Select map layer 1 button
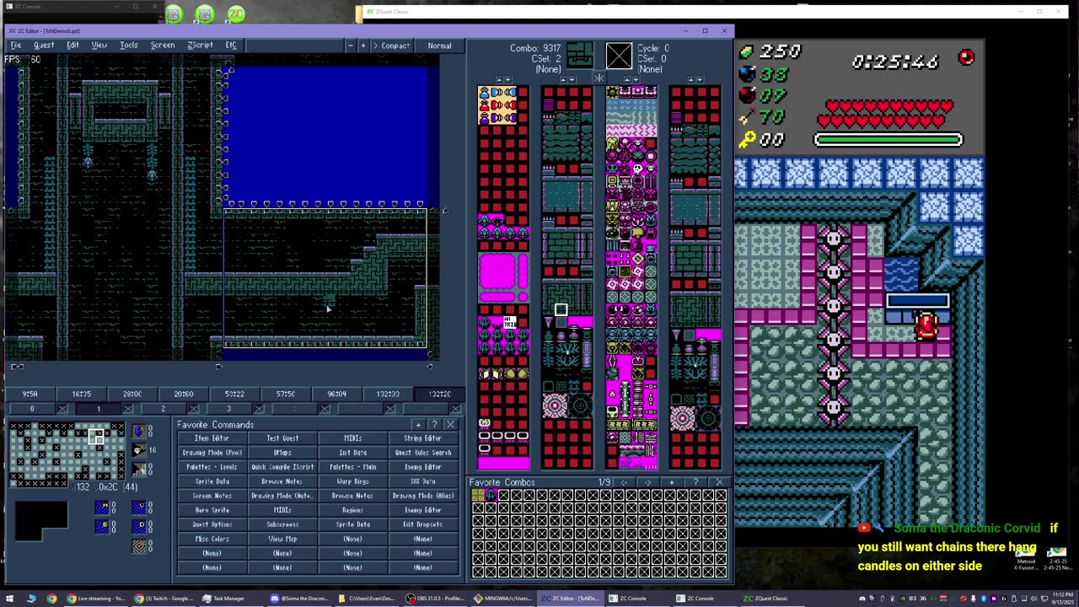This screenshot has height=607, width=1079. (x=98, y=409)
